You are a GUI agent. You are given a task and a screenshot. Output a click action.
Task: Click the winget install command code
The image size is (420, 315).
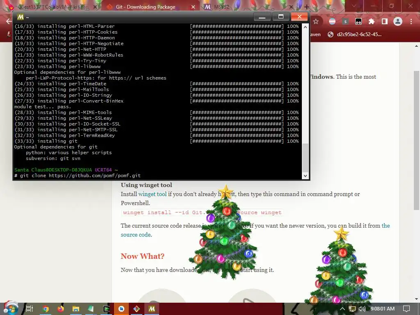pyautogui.click(x=202, y=212)
